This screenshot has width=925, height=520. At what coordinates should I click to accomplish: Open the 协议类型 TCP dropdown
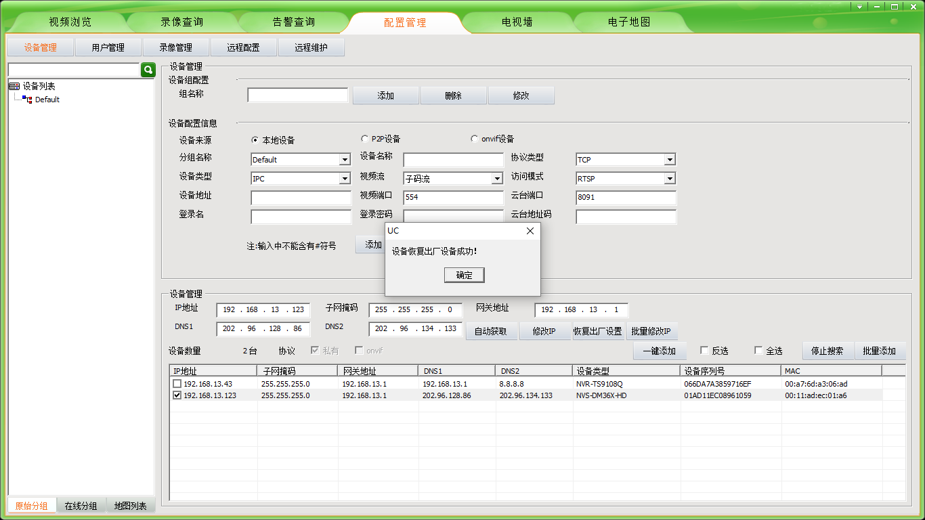click(669, 160)
